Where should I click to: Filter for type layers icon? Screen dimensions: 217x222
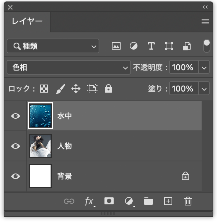coord(151,46)
